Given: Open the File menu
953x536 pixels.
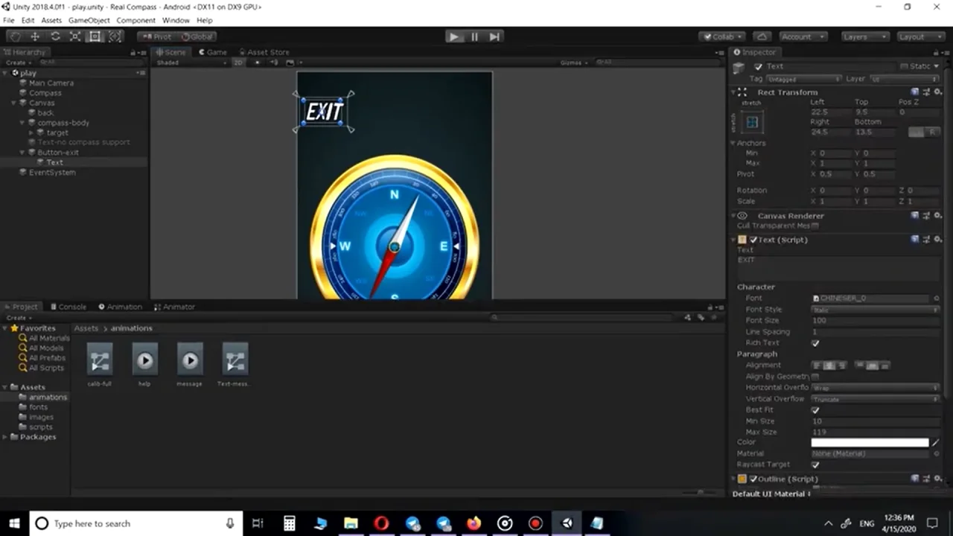Looking at the screenshot, I should pyautogui.click(x=9, y=20).
